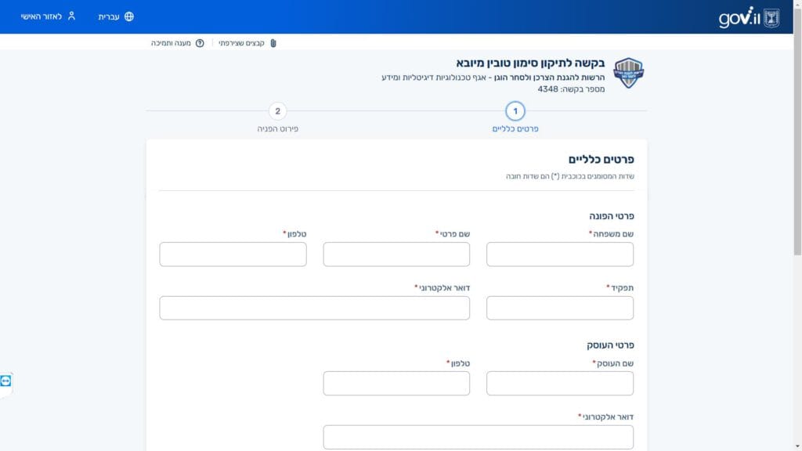Image resolution: width=802 pixels, height=451 pixels.
Task: Click the business טלפון field
Action: tap(396, 383)
